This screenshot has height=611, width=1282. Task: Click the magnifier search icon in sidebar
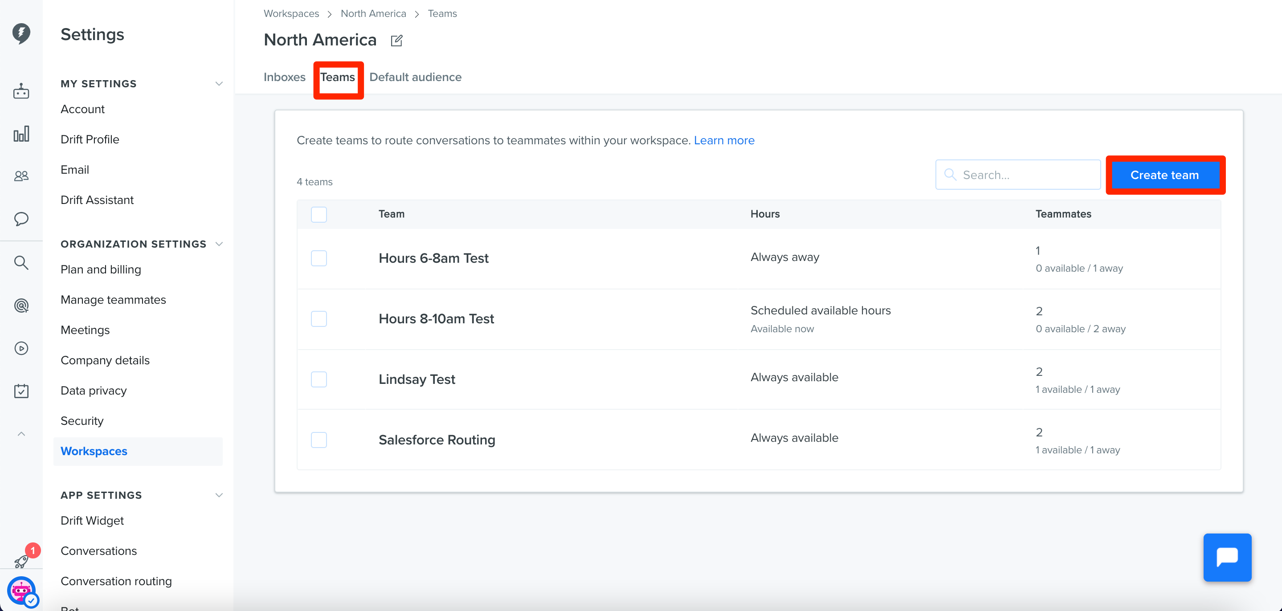pos(21,262)
